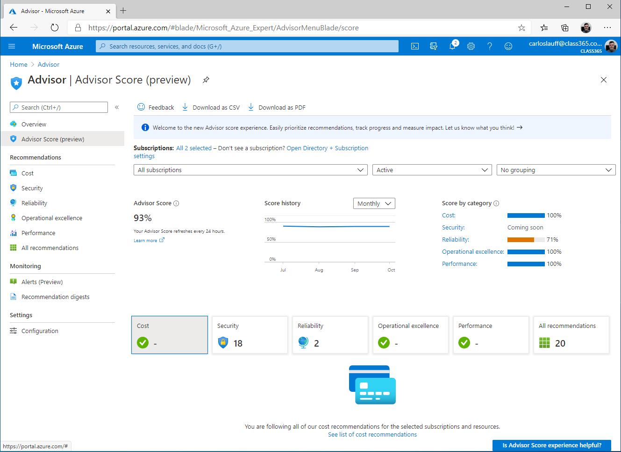Select Overview in the left menu
The width and height of the screenshot is (621, 452).
[x=62, y=124]
